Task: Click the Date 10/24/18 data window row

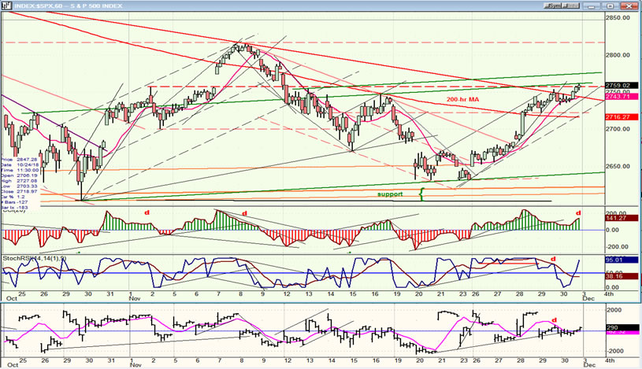Action: [19, 165]
